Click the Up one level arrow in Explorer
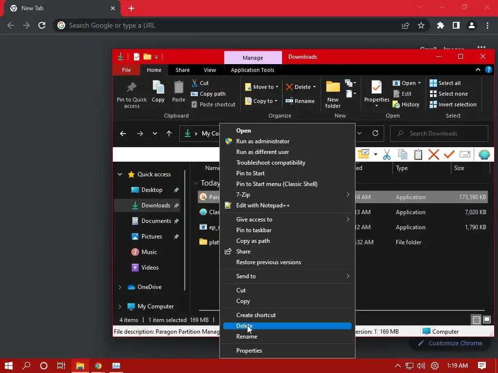Viewport: 498px width, 373px height. pyautogui.click(x=169, y=134)
